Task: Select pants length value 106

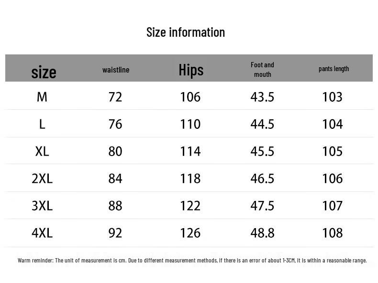Action: click(x=333, y=178)
